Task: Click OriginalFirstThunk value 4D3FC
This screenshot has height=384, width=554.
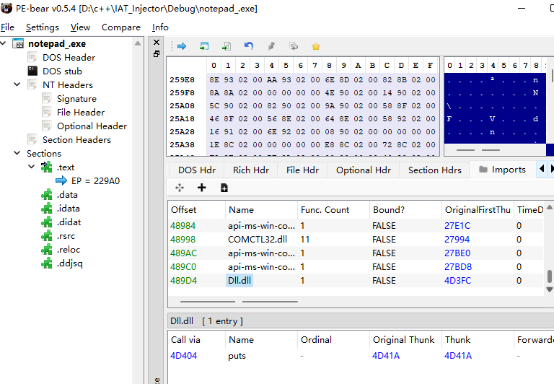Action: click(457, 280)
